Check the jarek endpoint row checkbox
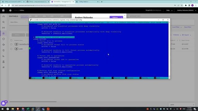This screenshot has width=198, height=111. (x=11, y=49)
